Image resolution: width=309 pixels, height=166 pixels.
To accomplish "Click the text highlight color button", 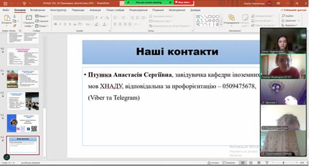I will point(96,24).
